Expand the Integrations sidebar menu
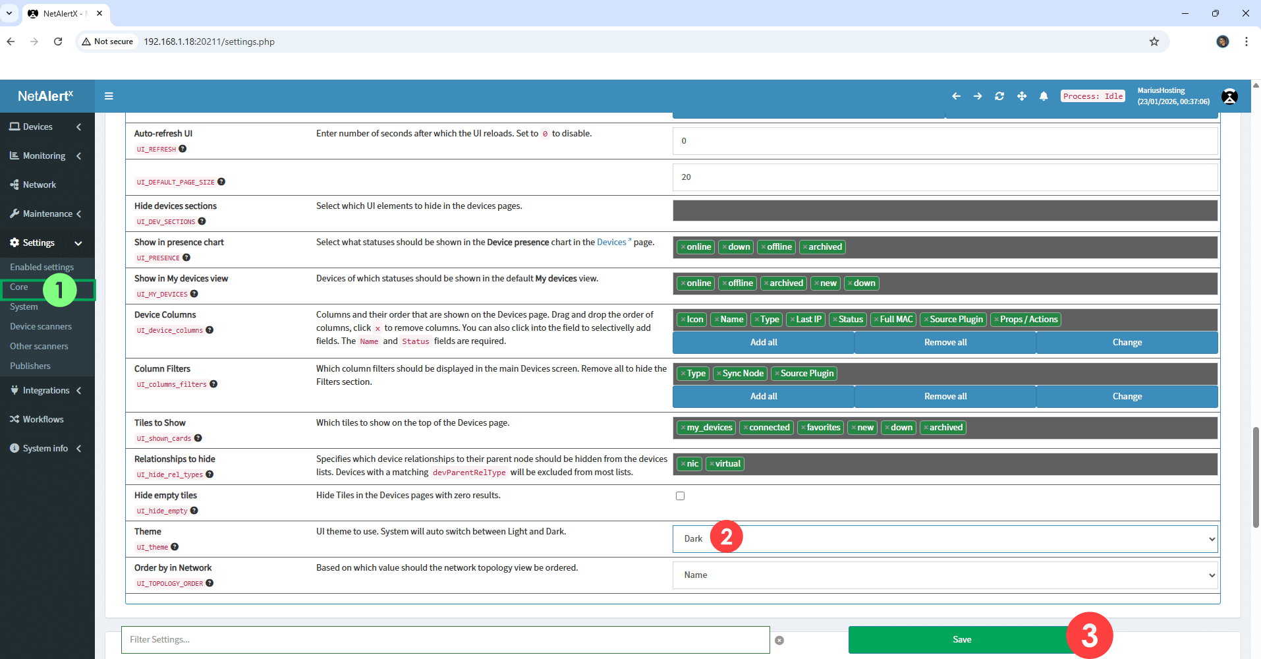The width and height of the screenshot is (1261, 659). click(46, 390)
